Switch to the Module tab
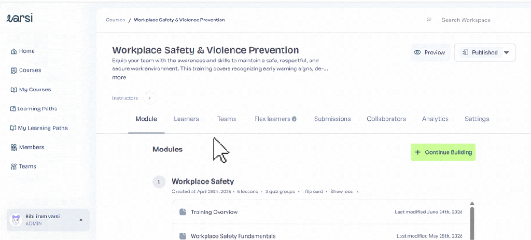The width and height of the screenshot is (531, 240). (x=146, y=119)
